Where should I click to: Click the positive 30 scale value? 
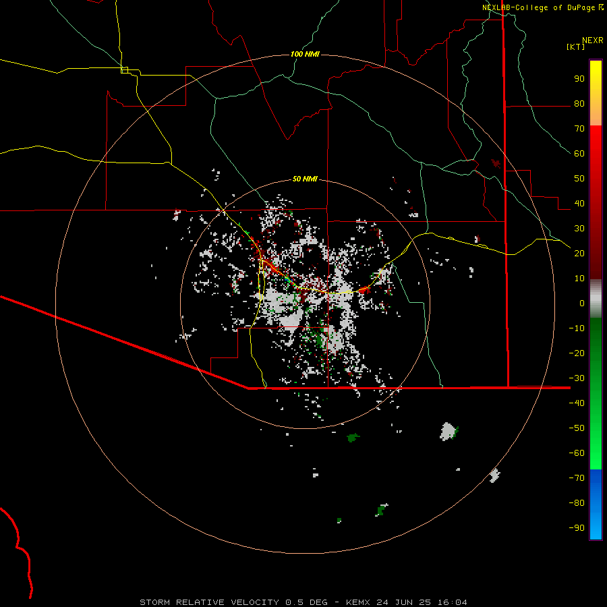[x=579, y=229]
